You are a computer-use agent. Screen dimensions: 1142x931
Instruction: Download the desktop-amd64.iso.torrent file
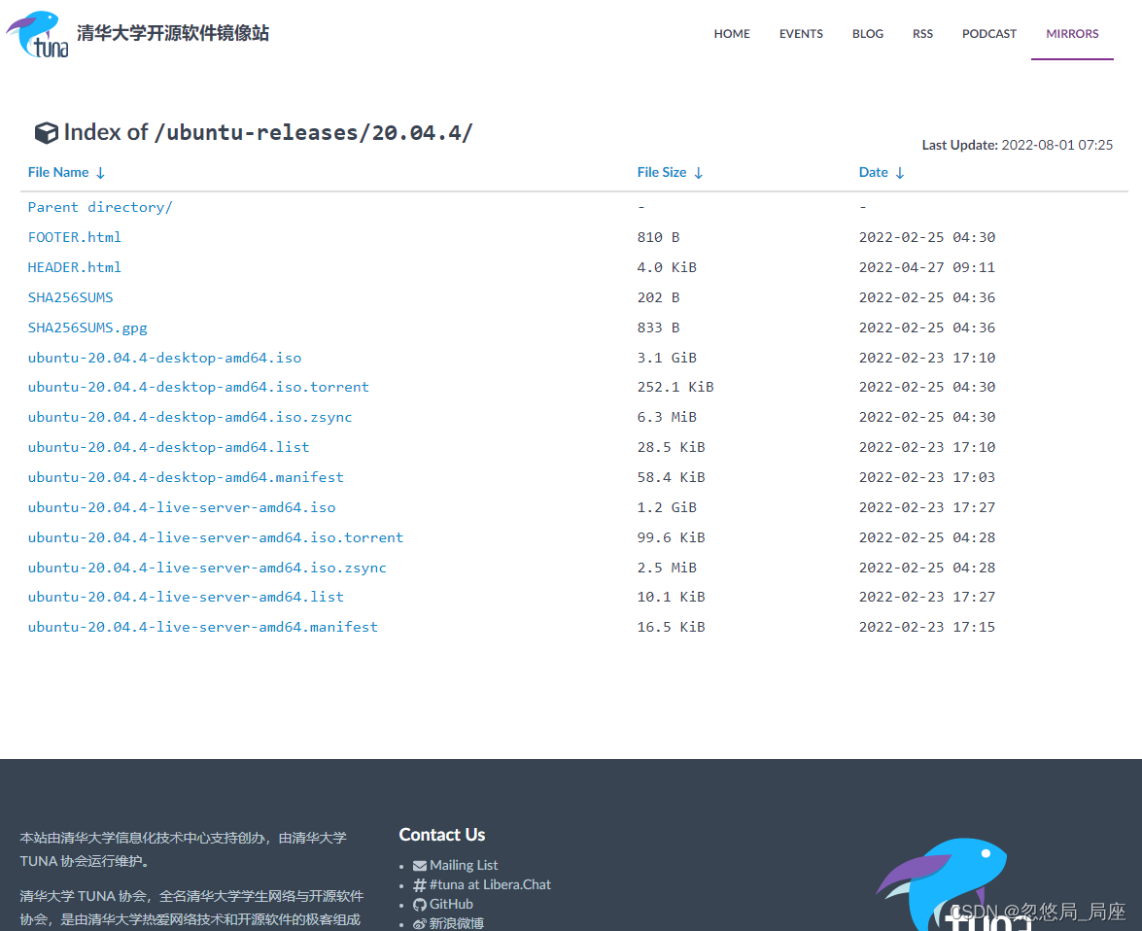pyautogui.click(x=198, y=387)
